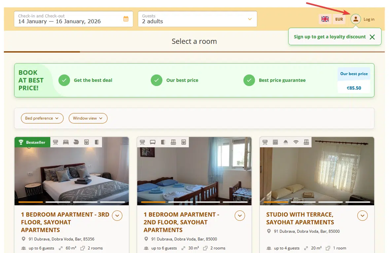The height and width of the screenshot is (253, 389).
Task: Open the calendar date picker icon
Action: 126,19
